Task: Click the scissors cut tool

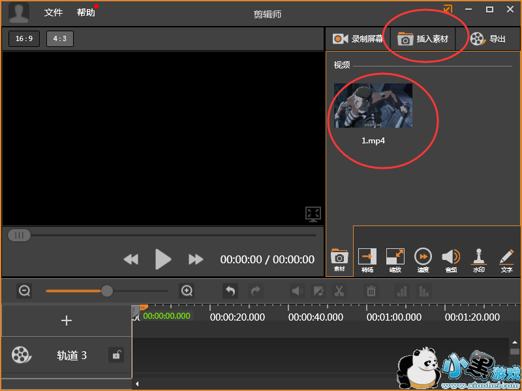Action: pos(339,291)
